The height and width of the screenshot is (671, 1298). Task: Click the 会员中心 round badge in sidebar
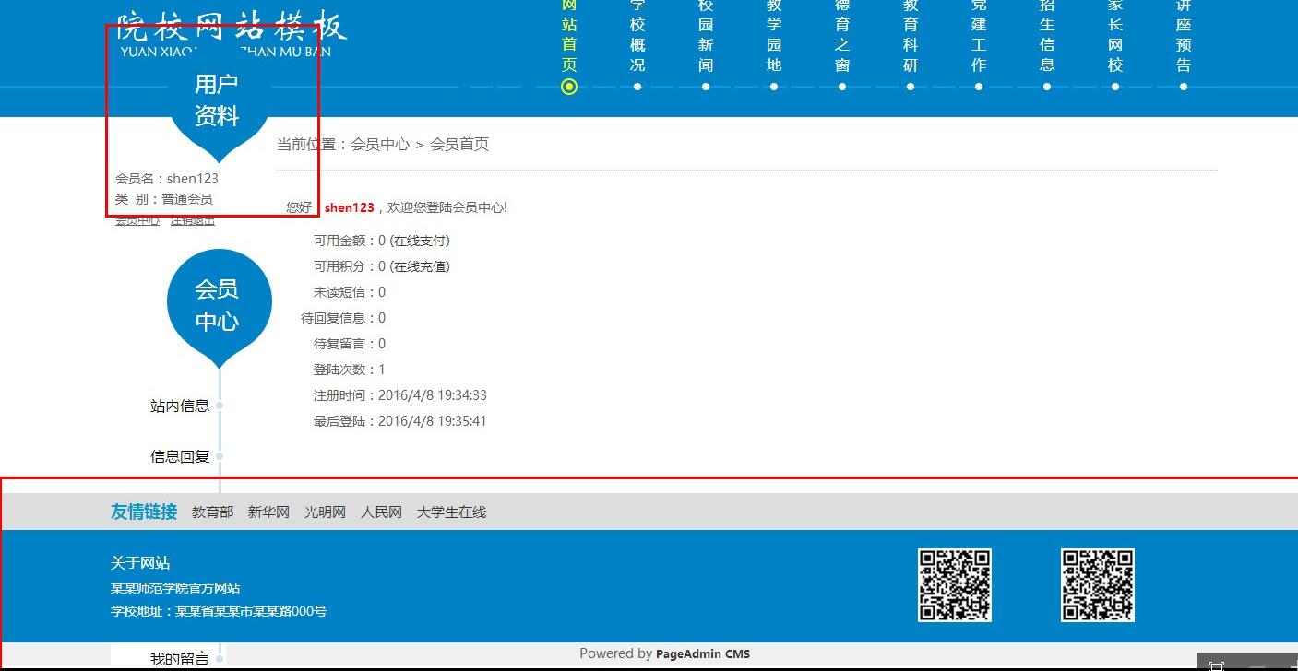coord(219,305)
